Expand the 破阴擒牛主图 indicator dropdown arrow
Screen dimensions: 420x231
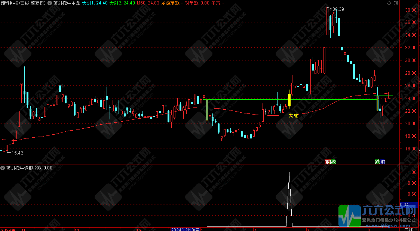pos(50,3)
